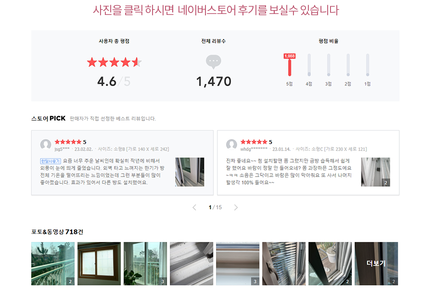Open the jsg5 review text card
This screenshot has height=306, width=433.
click(122, 163)
